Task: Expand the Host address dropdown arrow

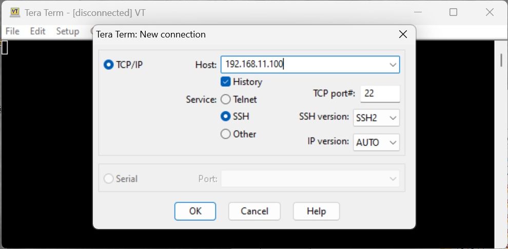Action: pos(393,65)
